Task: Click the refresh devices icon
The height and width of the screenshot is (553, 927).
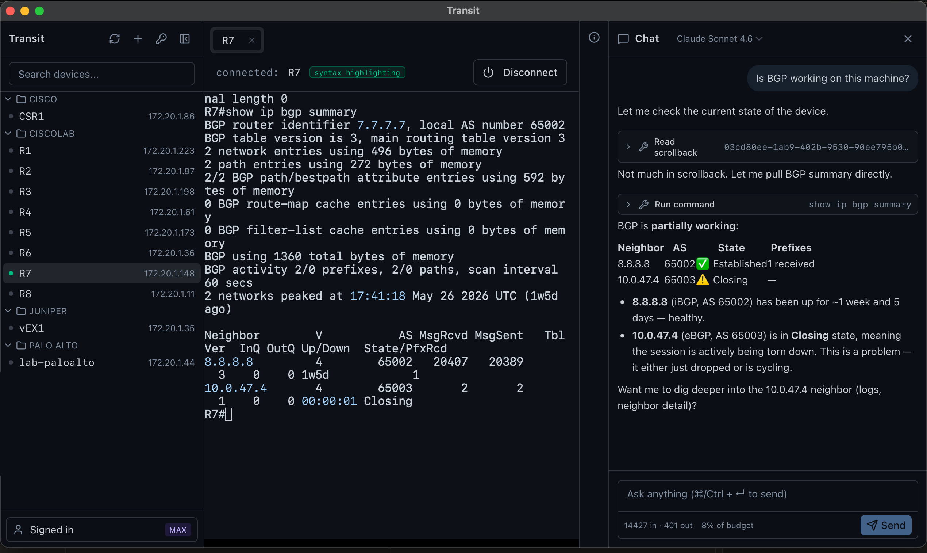Action: pyautogui.click(x=114, y=39)
